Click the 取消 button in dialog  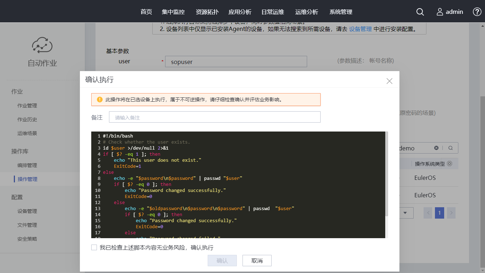click(257, 261)
